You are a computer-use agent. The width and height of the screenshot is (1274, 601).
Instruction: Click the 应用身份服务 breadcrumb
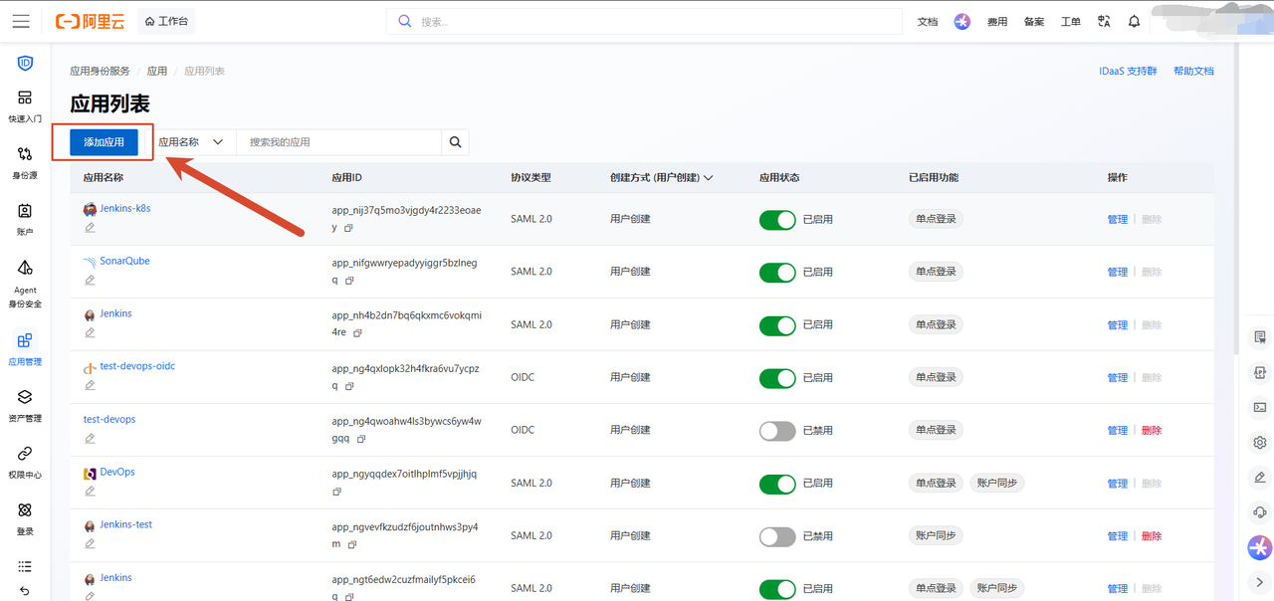100,71
